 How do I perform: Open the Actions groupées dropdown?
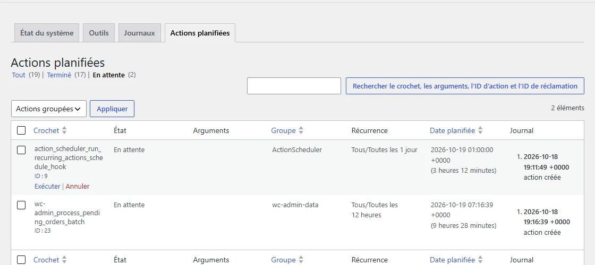49,109
